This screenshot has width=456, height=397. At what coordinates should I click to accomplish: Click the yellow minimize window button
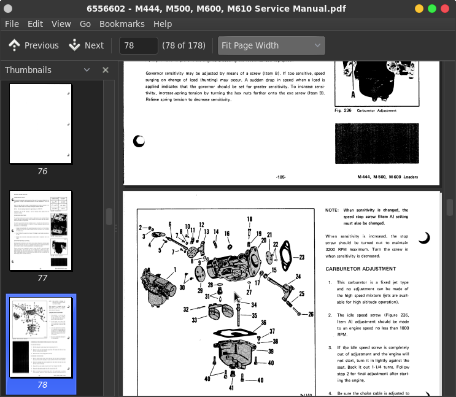pos(419,9)
